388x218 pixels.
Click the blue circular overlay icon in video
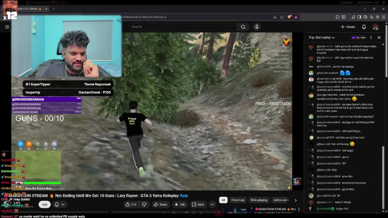(21, 144)
